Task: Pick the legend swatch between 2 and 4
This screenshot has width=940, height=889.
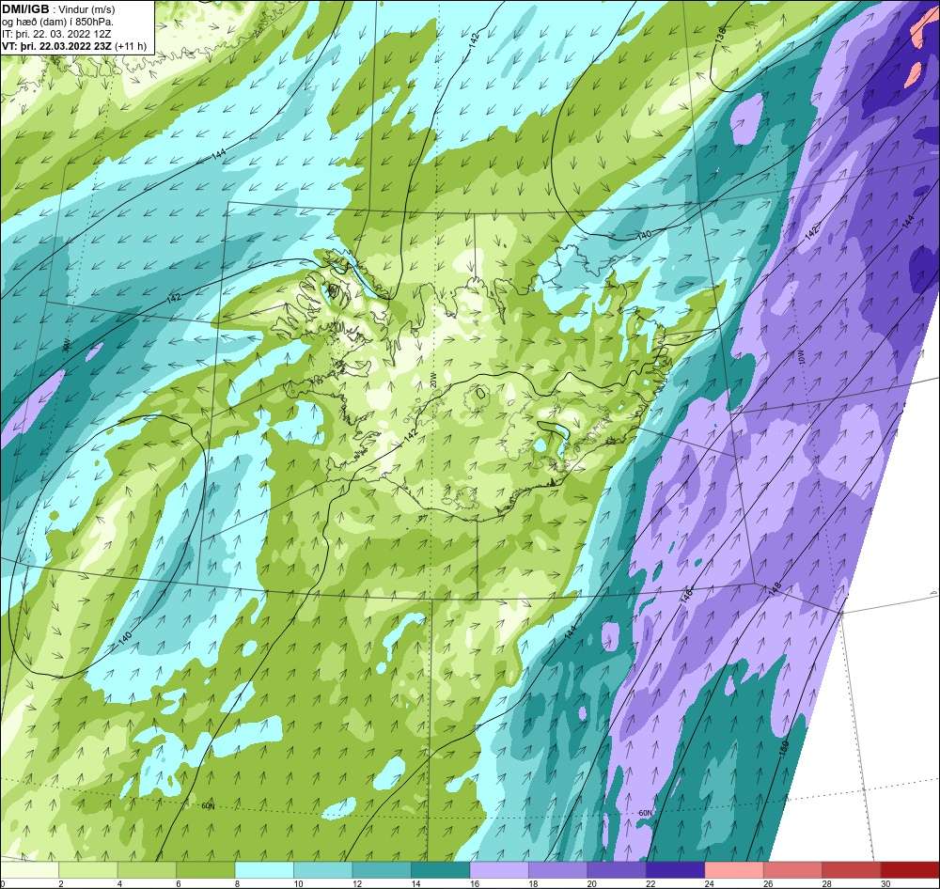Action: [x=88, y=870]
